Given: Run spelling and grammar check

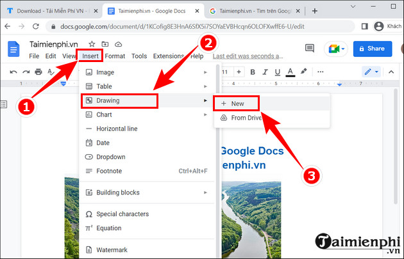Looking at the screenshot, I should tap(51, 72).
